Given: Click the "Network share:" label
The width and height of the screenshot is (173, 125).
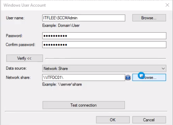Looking at the screenshot, I should (x=18, y=78).
